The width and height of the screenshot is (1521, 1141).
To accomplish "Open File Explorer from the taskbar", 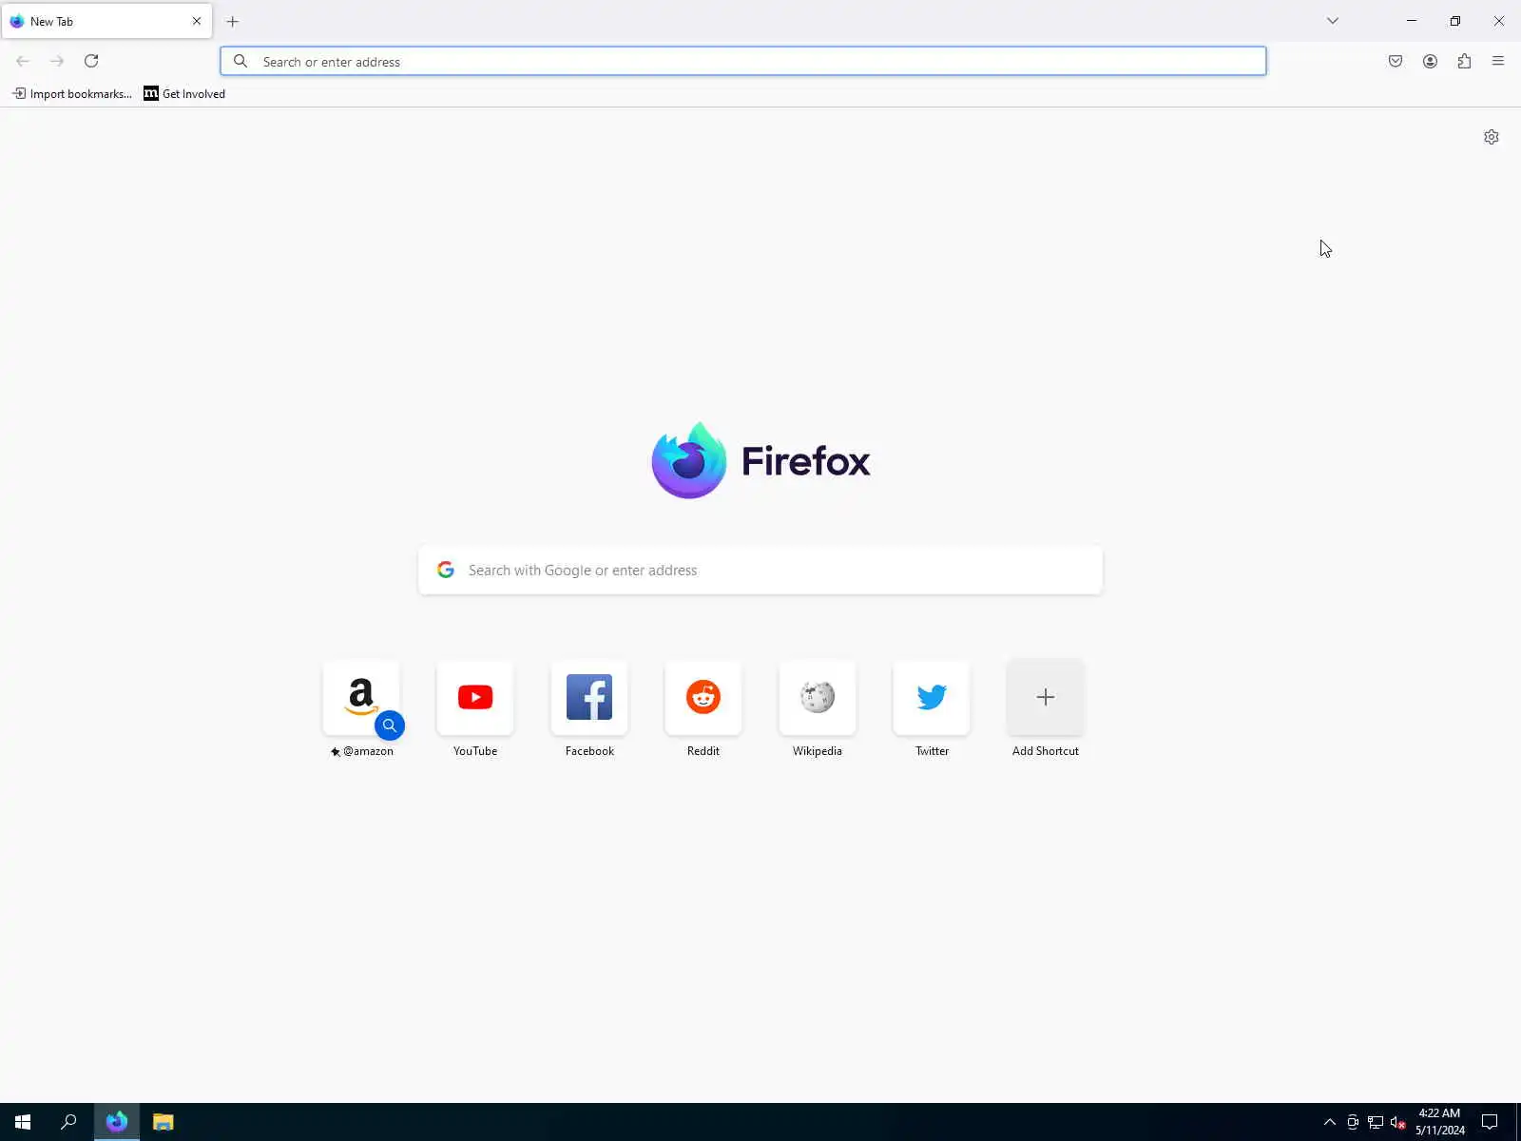I will [x=164, y=1122].
